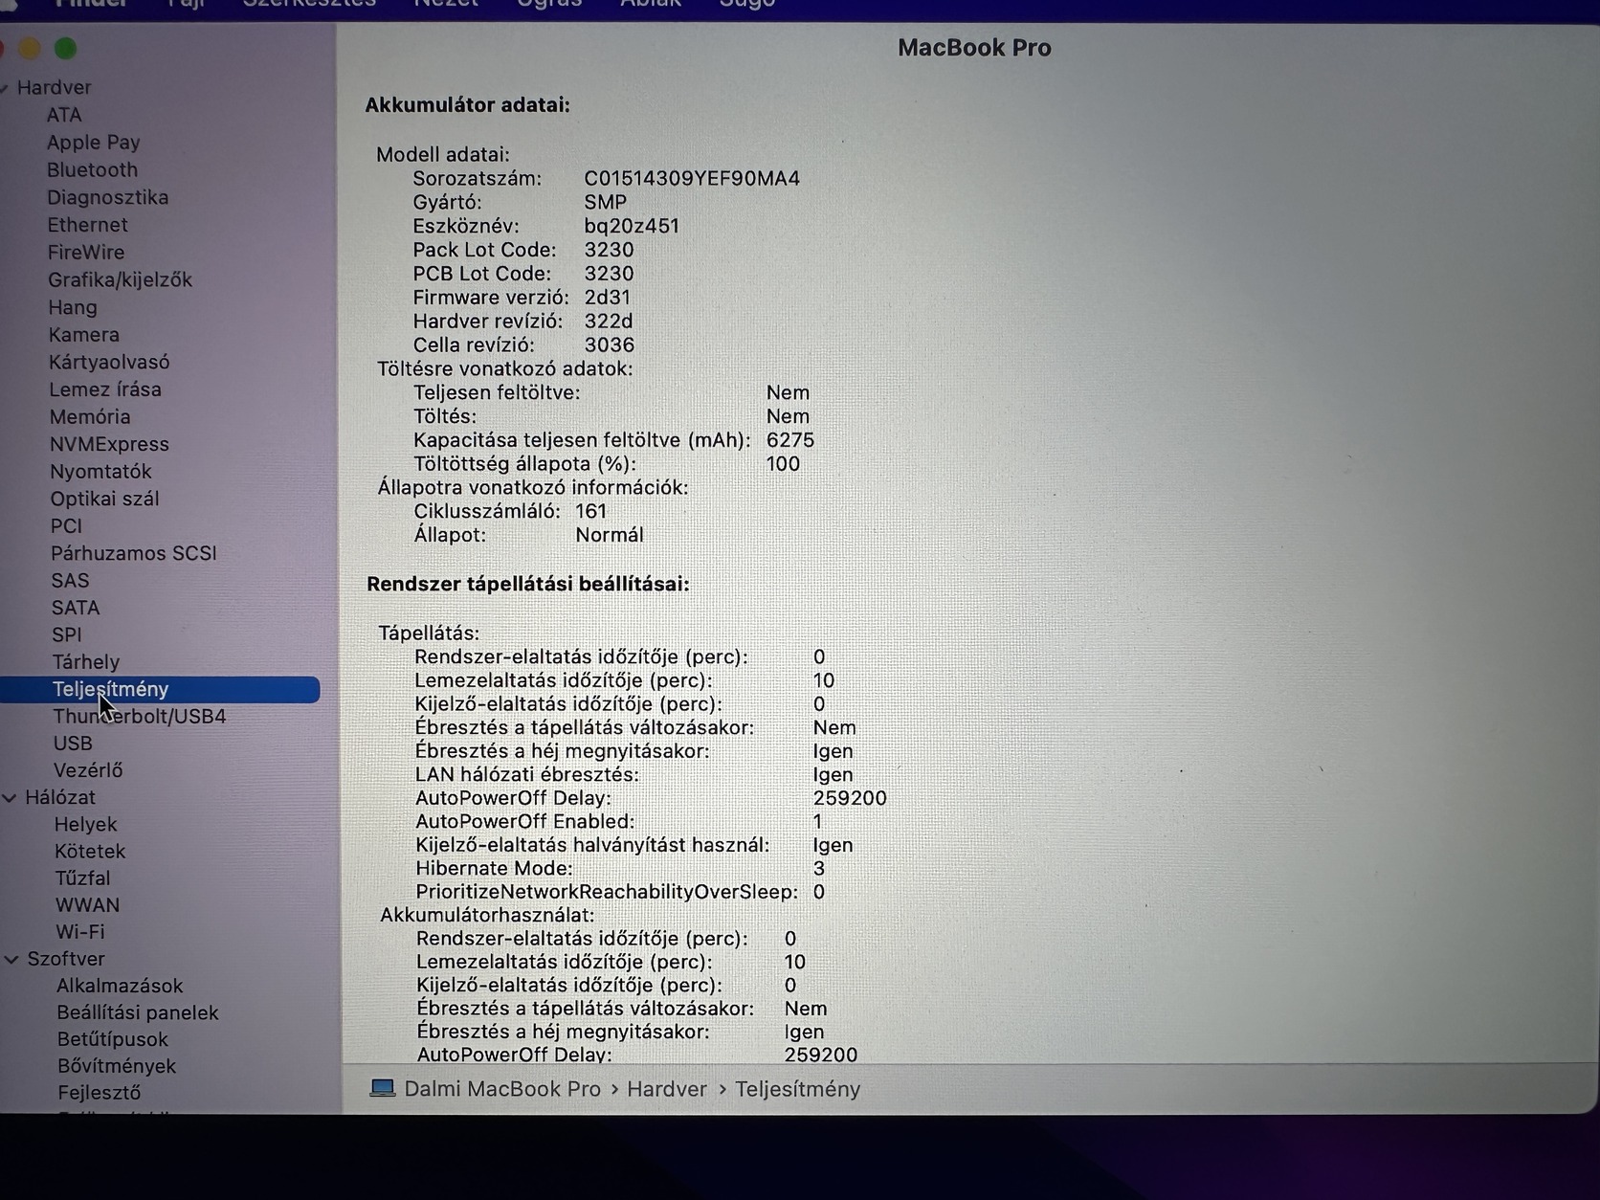Screen dimensions: 1600x1200
Task: Show the Tárhely section
Action: pyautogui.click(x=86, y=662)
